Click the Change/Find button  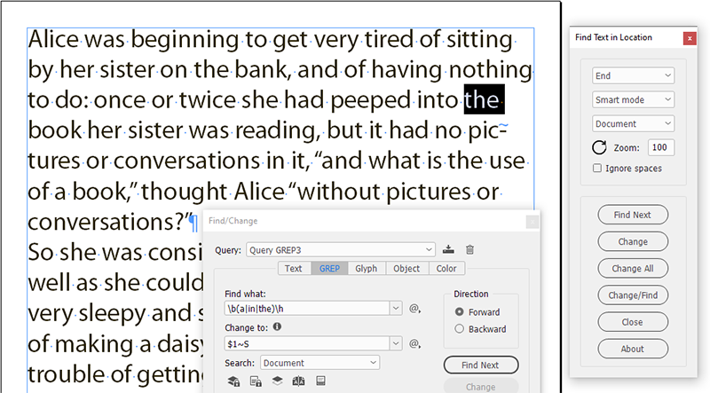coord(633,295)
